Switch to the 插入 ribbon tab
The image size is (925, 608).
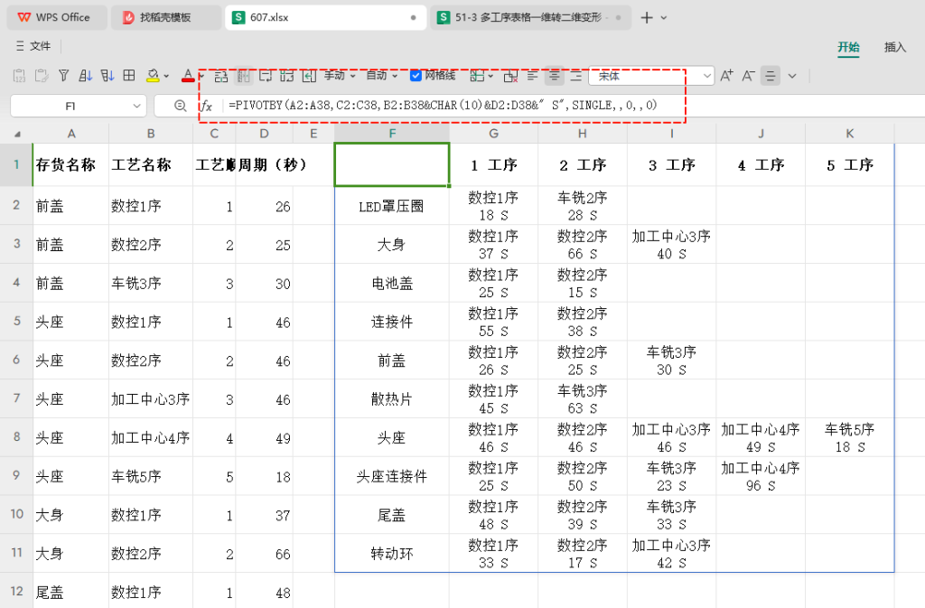[x=895, y=47]
